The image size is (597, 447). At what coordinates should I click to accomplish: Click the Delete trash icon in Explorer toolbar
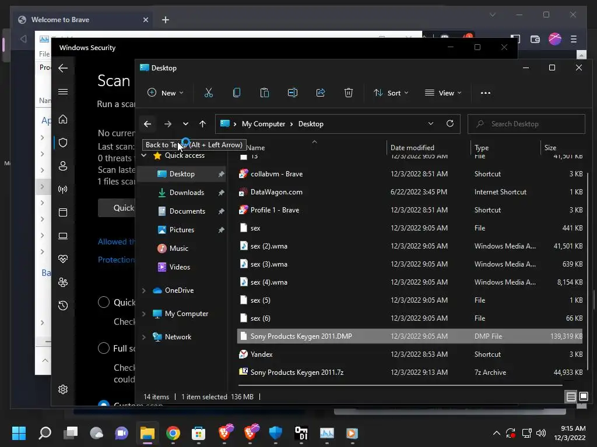click(x=349, y=93)
